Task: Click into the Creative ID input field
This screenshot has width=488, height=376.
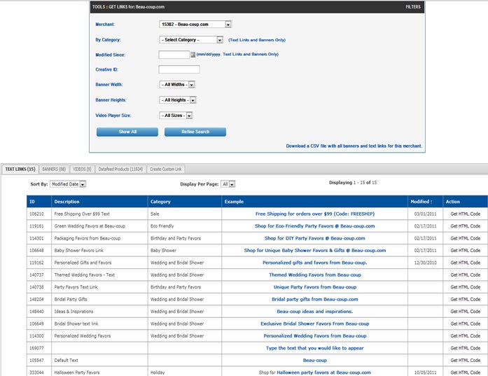Action: click(179, 69)
